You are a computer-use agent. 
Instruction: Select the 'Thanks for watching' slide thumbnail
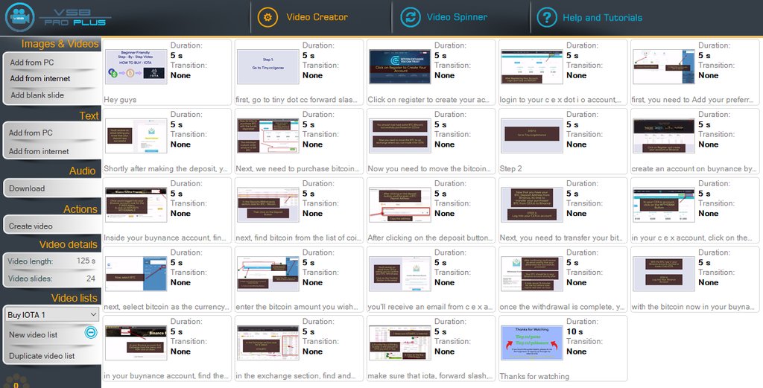pyautogui.click(x=532, y=343)
